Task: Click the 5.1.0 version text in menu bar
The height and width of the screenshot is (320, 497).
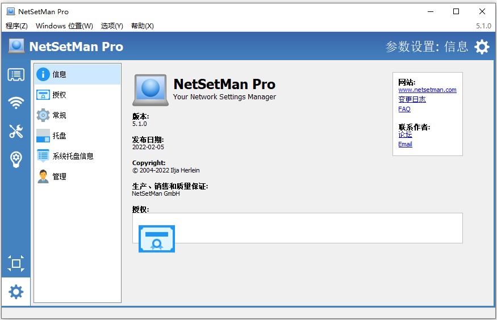Action: (483, 26)
